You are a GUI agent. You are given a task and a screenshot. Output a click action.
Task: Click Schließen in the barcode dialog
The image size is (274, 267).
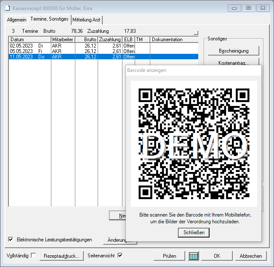click(194, 233)
